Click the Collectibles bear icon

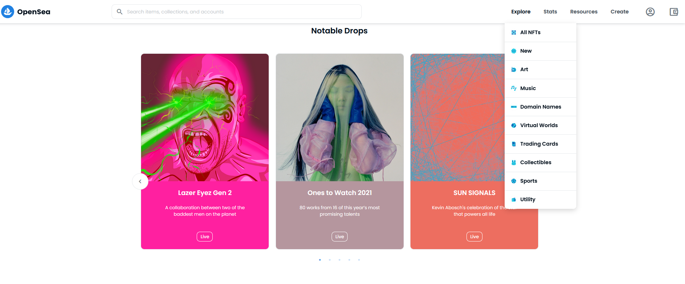[x=514, y=162]
